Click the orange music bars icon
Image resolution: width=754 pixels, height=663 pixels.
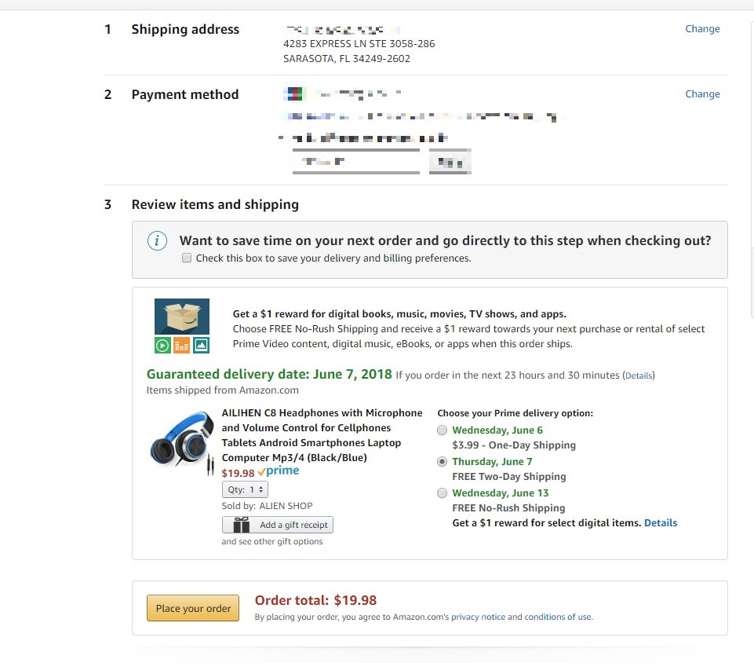coord(182,345)
